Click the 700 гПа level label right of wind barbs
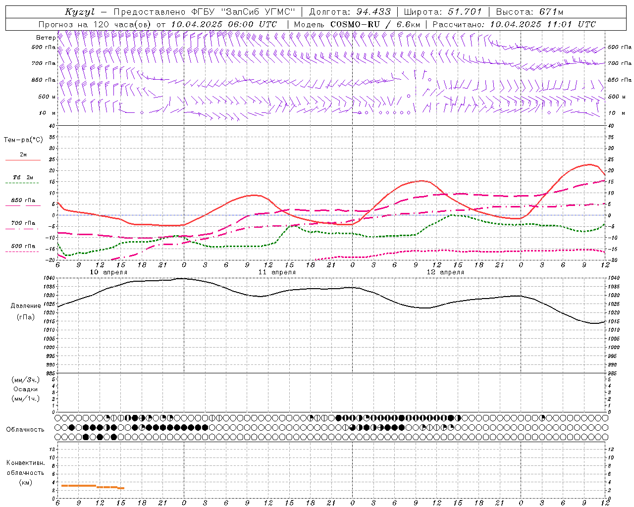Image resolution: width=634 pixels, height=507 pixels. click(x=620, y=63)
